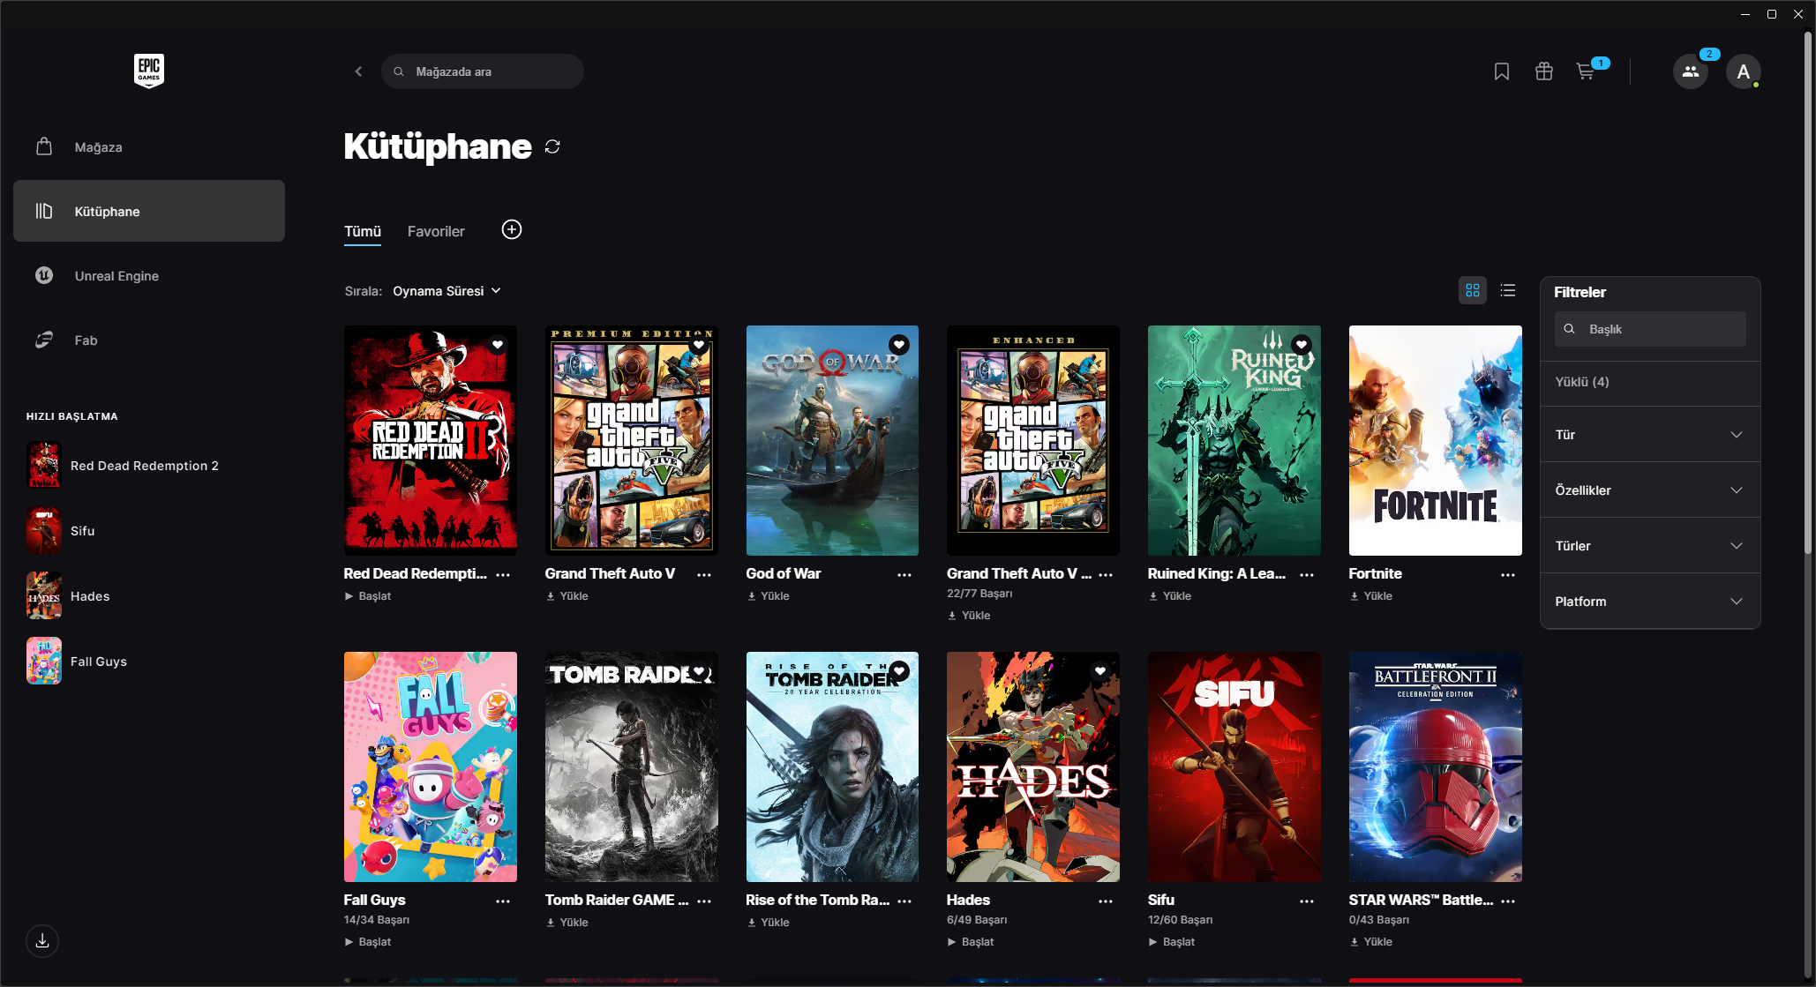Screen dimensions: 1816x987
Task: Open more options for Fall Guys
Action: (503, 901)
